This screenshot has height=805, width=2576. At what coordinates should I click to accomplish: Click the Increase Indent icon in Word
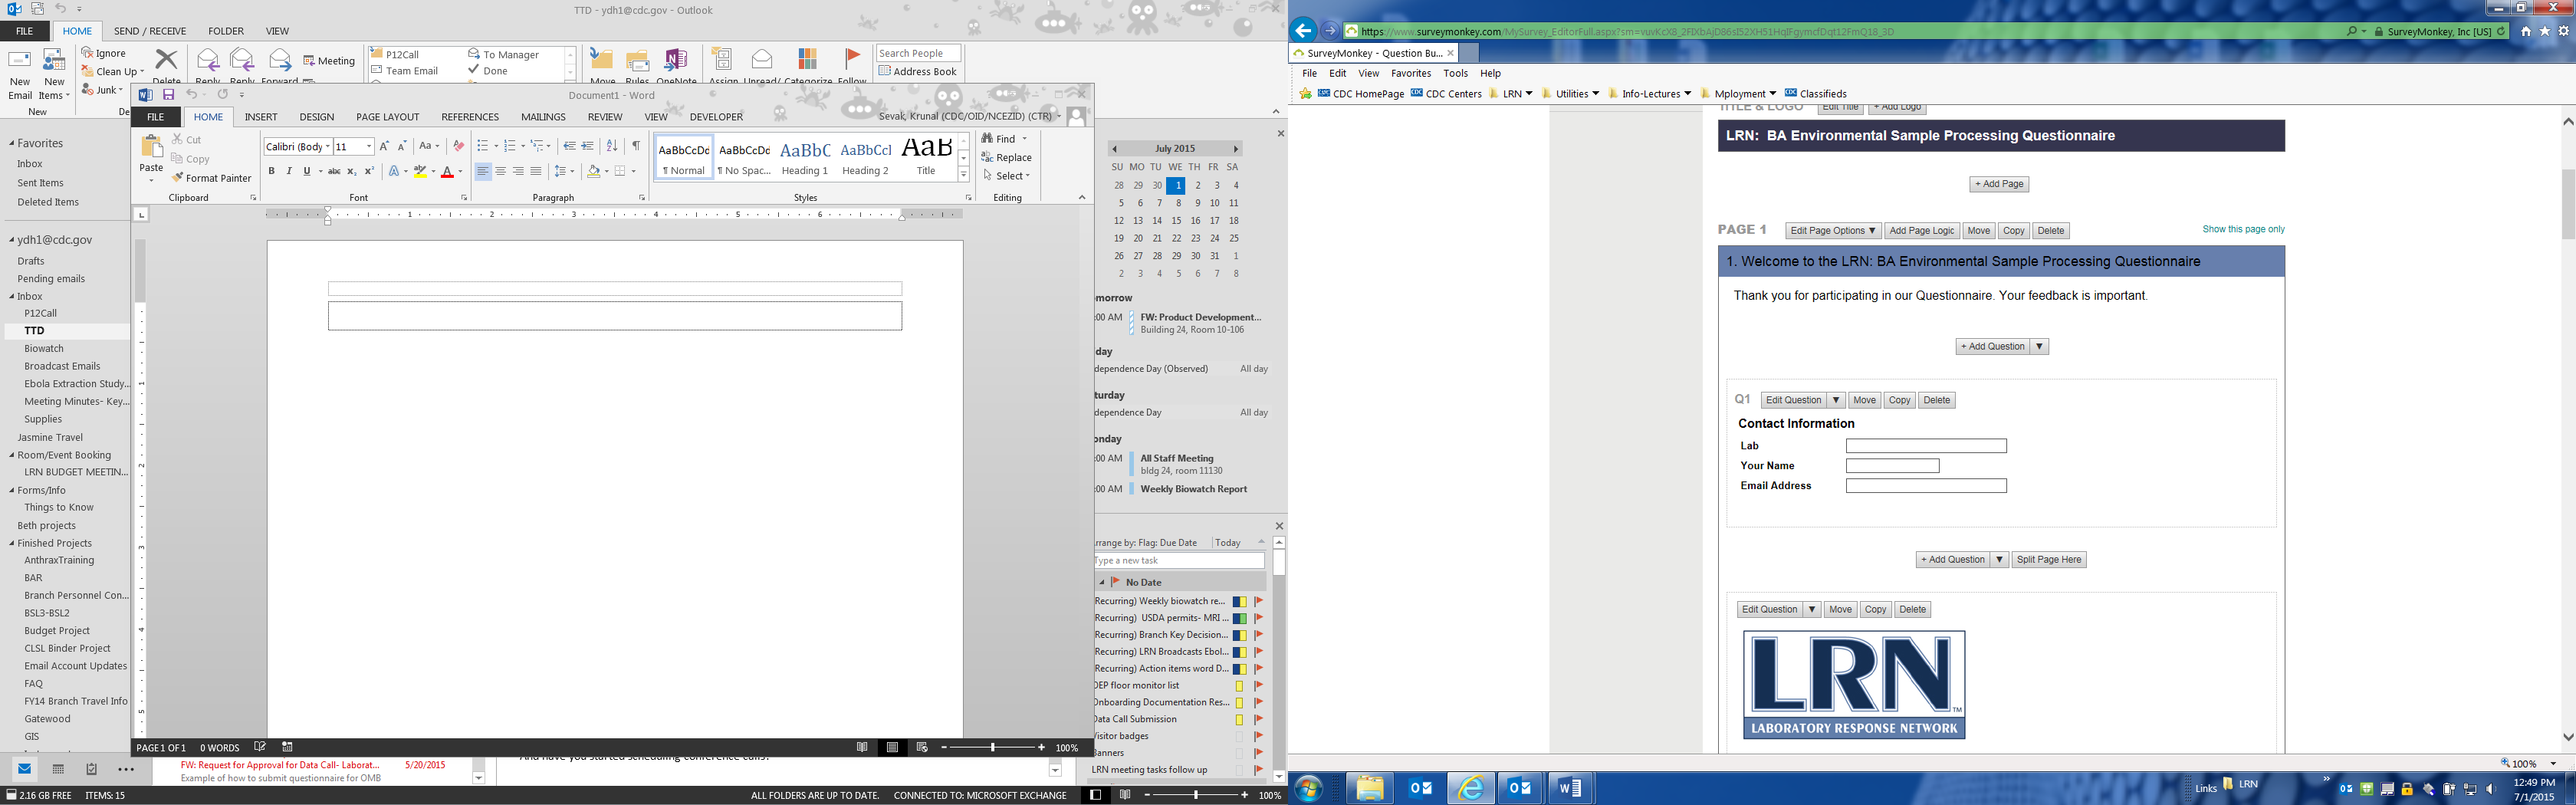click(x=588, y=146)
